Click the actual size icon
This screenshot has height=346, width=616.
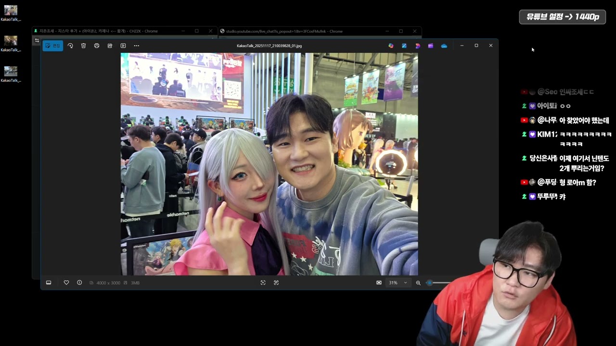pos(276,283)
